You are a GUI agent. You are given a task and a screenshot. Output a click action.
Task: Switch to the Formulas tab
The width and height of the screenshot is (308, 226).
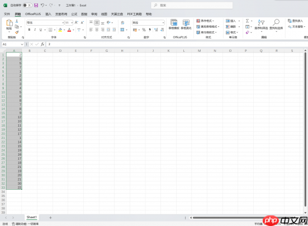[74, 14]
